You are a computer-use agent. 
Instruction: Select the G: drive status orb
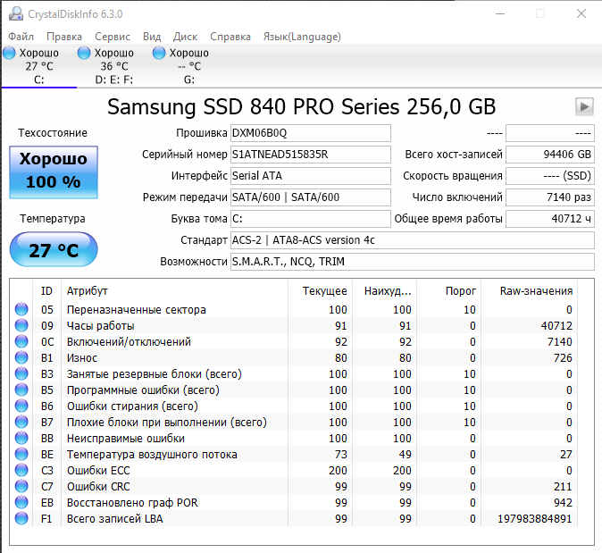[x=159, y=54]
